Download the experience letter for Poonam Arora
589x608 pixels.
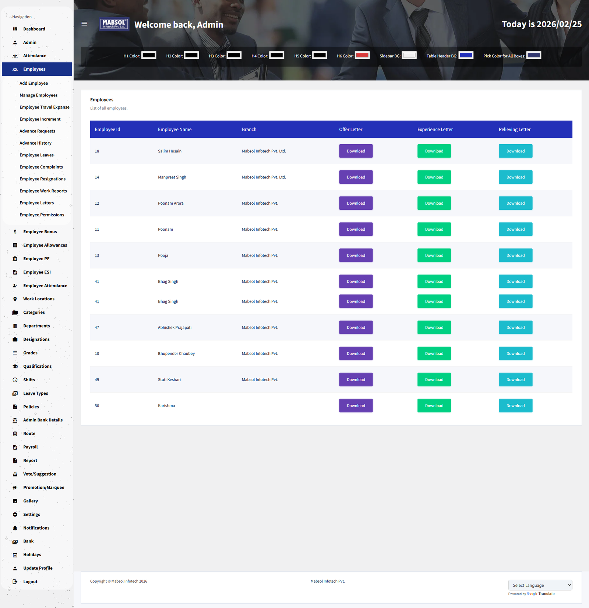coord(434,204)
